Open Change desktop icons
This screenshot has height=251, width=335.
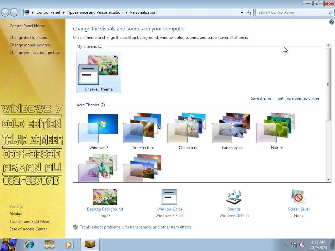click(x=29, y=38)
